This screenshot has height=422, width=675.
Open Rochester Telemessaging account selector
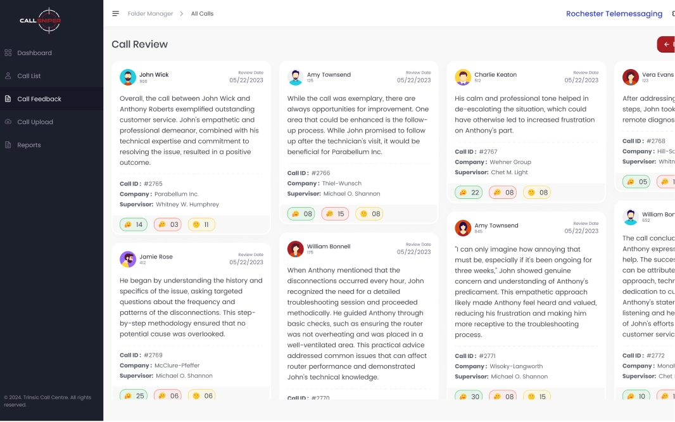click(x=614, y=14)
